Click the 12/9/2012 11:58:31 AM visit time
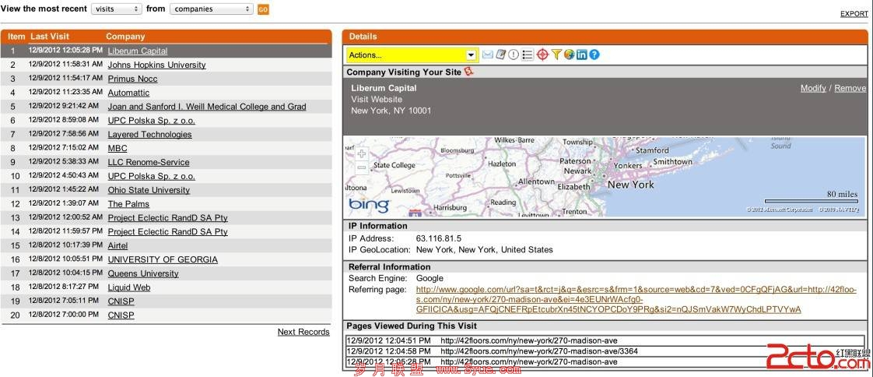The height and width of the screenshot is (377, 873). pyautogui.click(x=65, y=64)
